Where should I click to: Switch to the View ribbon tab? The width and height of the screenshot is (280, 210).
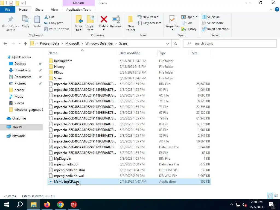pyautogui.click(x=54, y=10)
